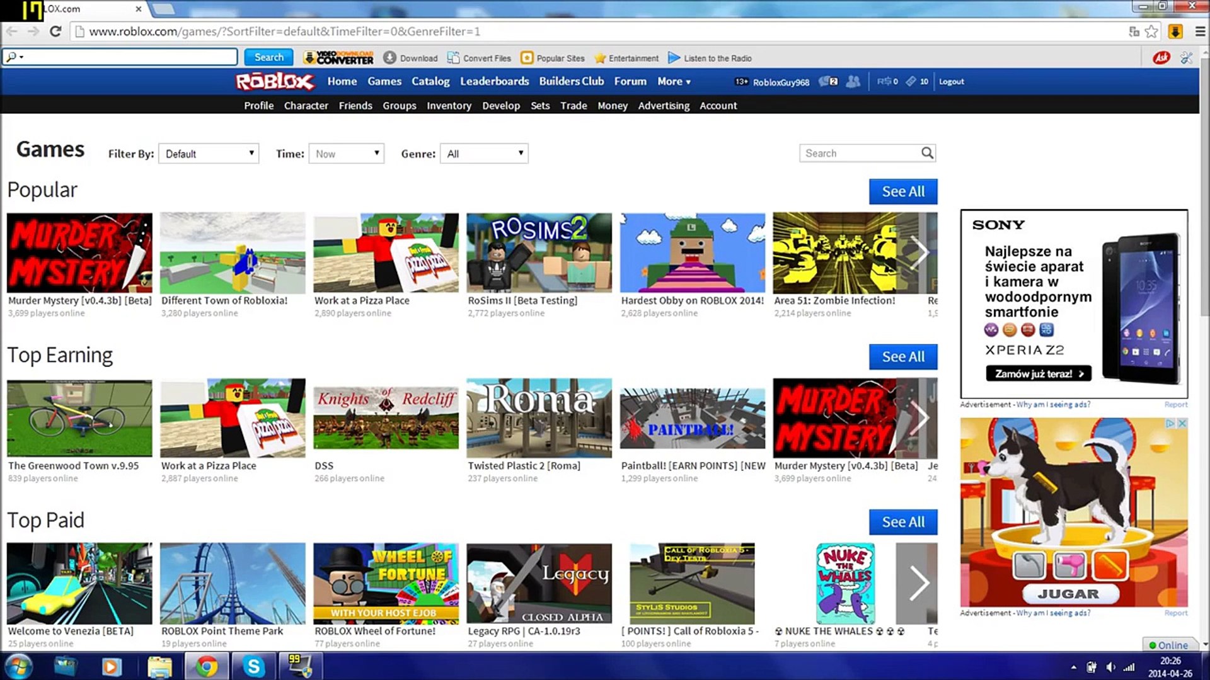Open the Time dropdown set to Now
The image size is (1210, 680).
(x=347, y=154)
